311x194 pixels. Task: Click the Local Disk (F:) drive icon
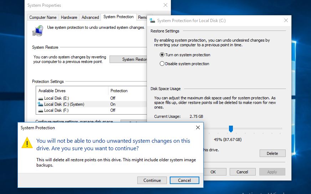coord(41,110)
